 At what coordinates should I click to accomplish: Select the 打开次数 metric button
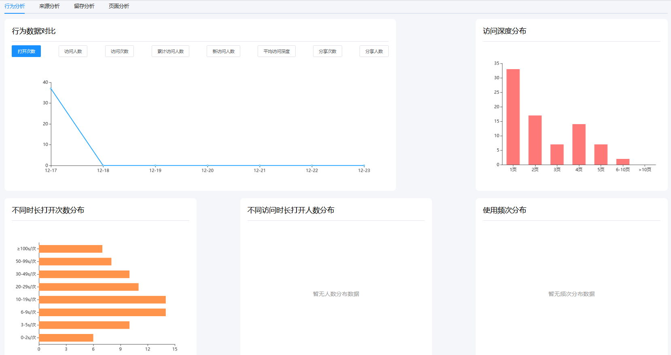tap(26, 51)
